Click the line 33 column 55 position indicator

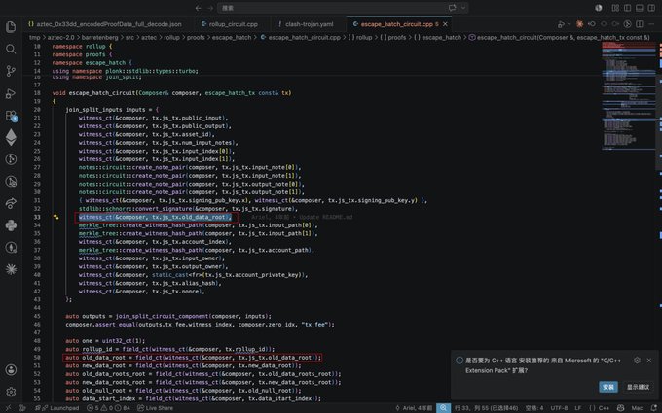(x=486, y=408)
